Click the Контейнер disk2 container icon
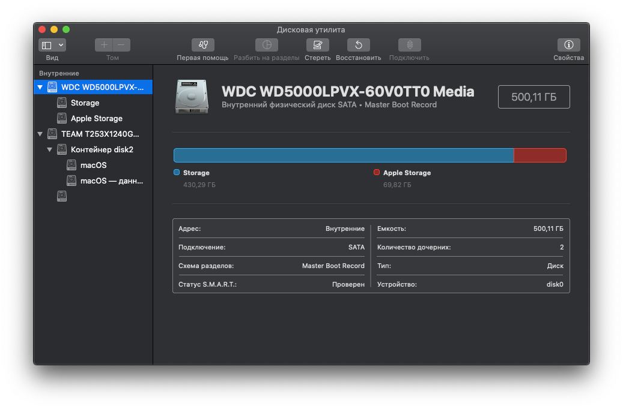The height and width of the screenshot is (409, 623). pyautogui.click(x=62, y=149)
